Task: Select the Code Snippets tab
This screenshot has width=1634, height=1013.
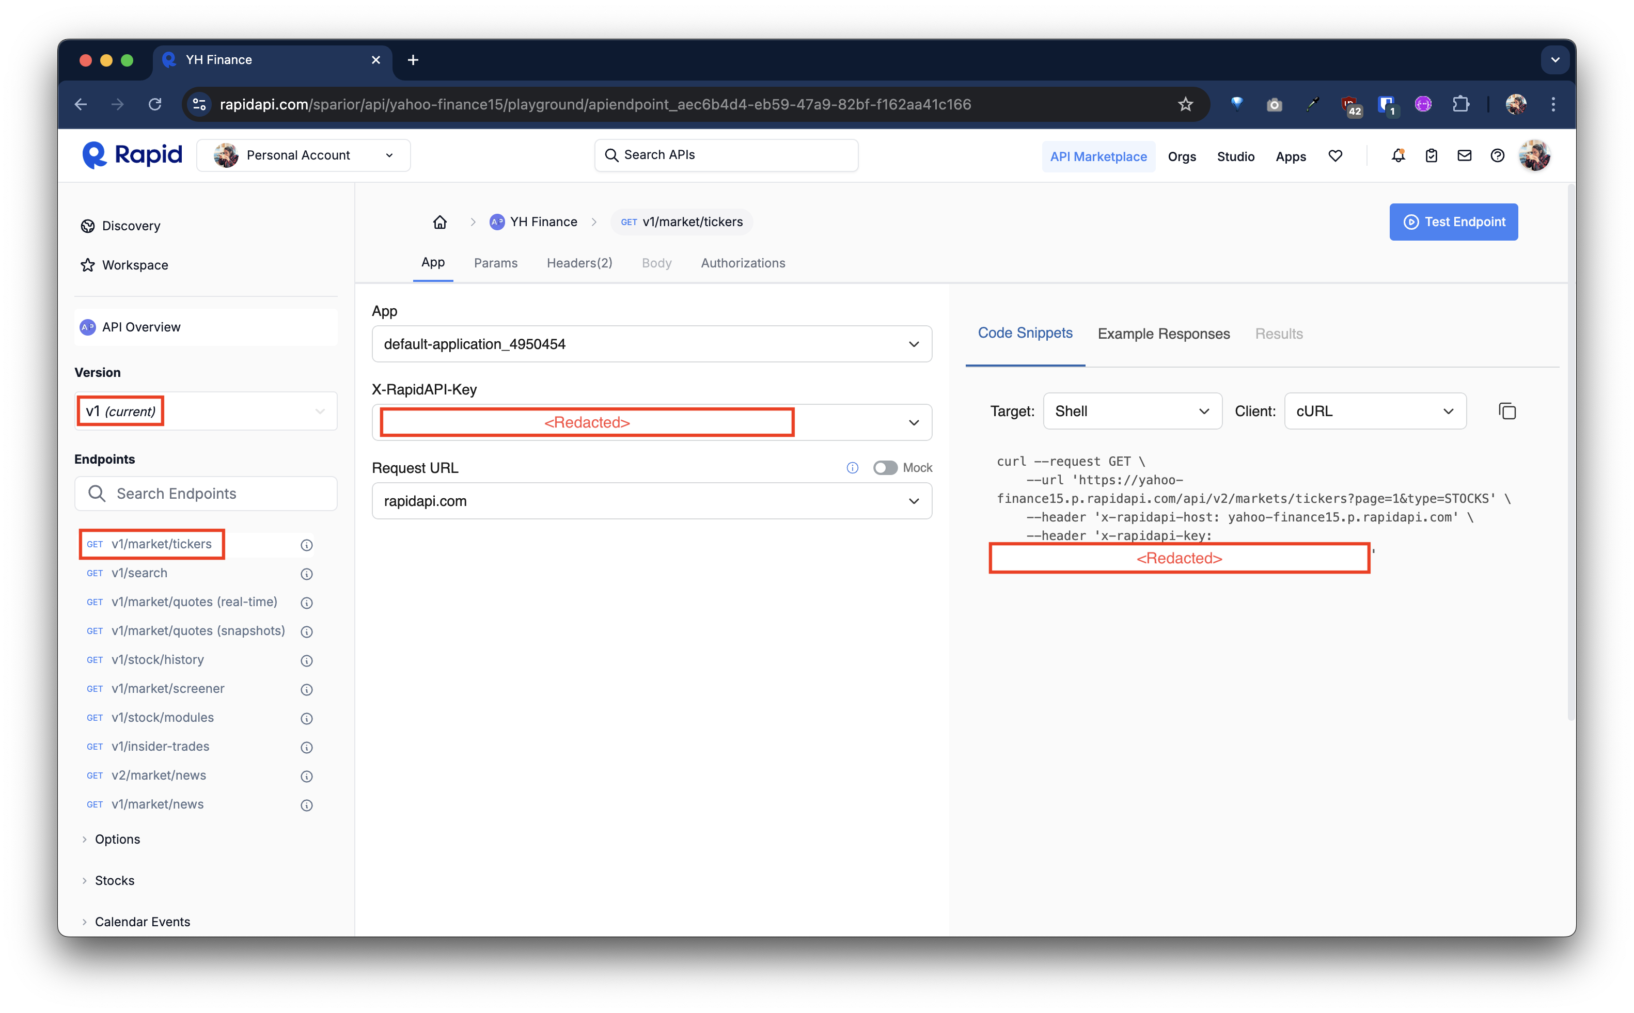Action: tap(1025, 333)
